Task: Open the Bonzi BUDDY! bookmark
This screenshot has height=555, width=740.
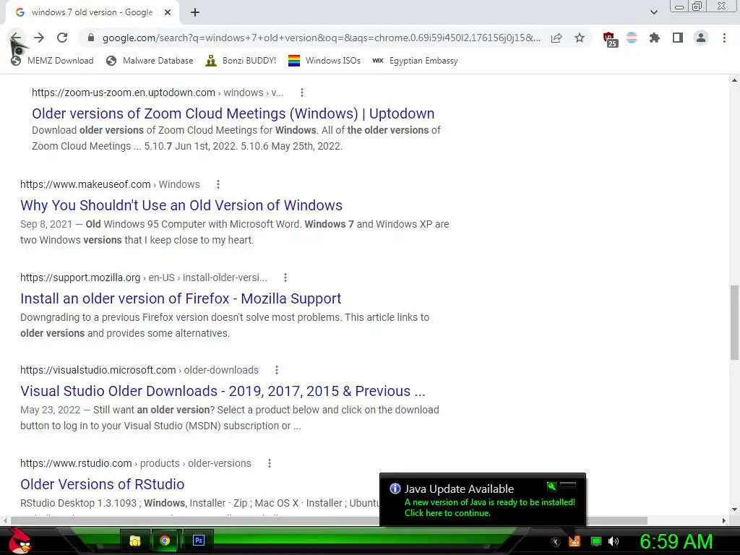Action: [241, 61]
